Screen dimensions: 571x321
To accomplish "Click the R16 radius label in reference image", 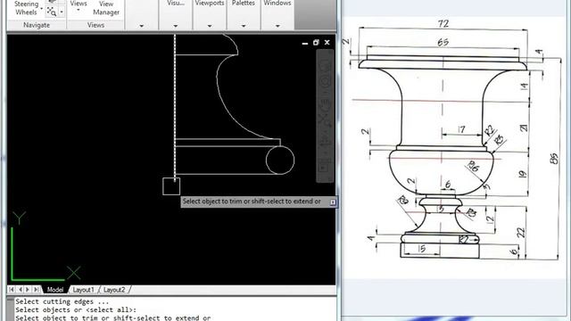I will [x=474, y=167].
